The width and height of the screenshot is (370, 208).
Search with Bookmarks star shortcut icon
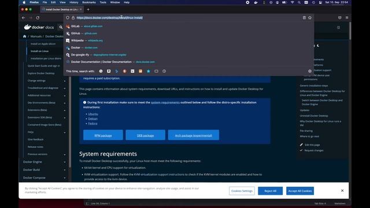(x=149, y=71)
